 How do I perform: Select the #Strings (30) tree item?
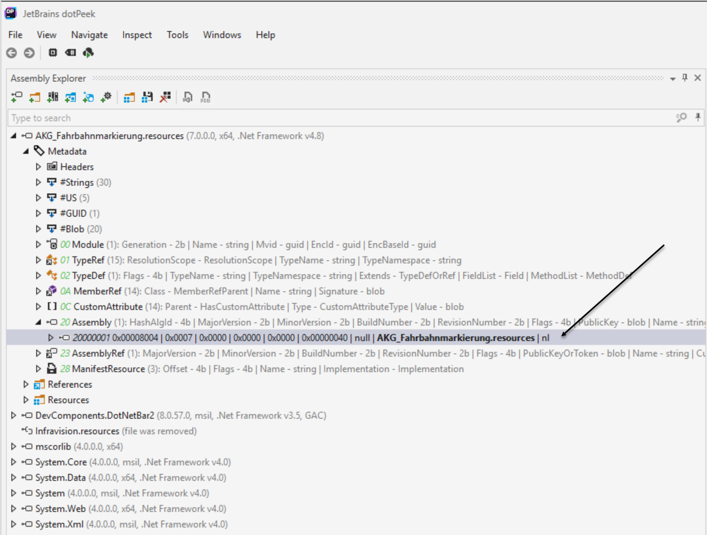[x=85, y=182]
